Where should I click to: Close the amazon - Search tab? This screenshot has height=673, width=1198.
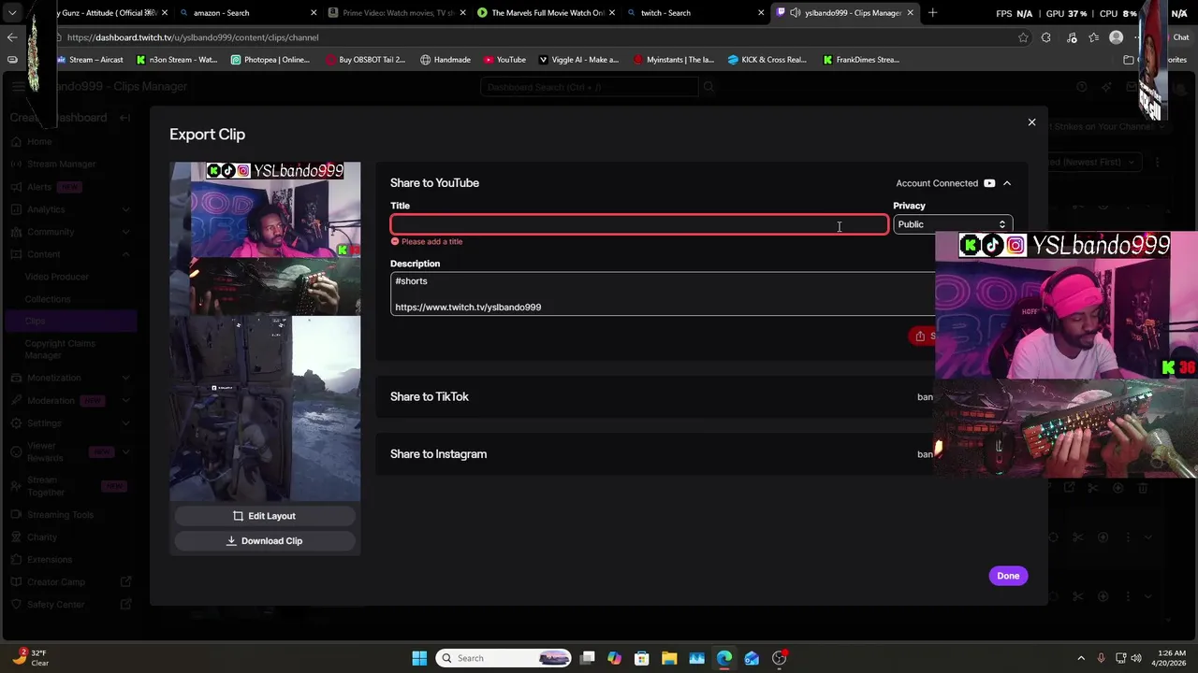(314, 13)
